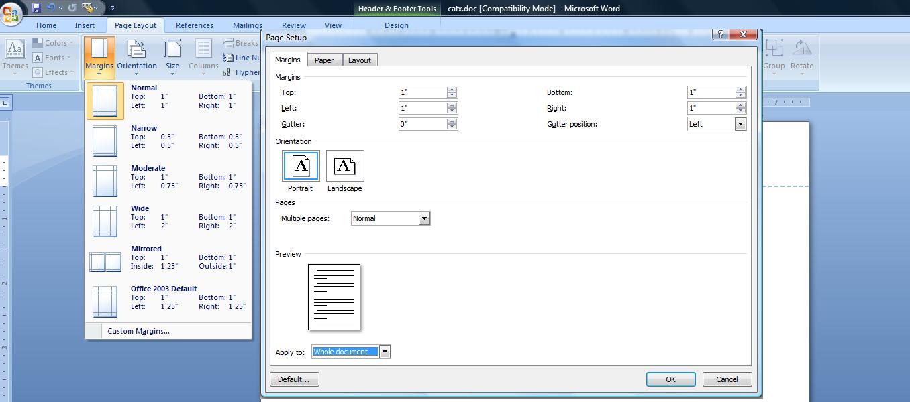910x402 pixels.
Task: Click the Bottom margin input field
Action: pos(711,92)
